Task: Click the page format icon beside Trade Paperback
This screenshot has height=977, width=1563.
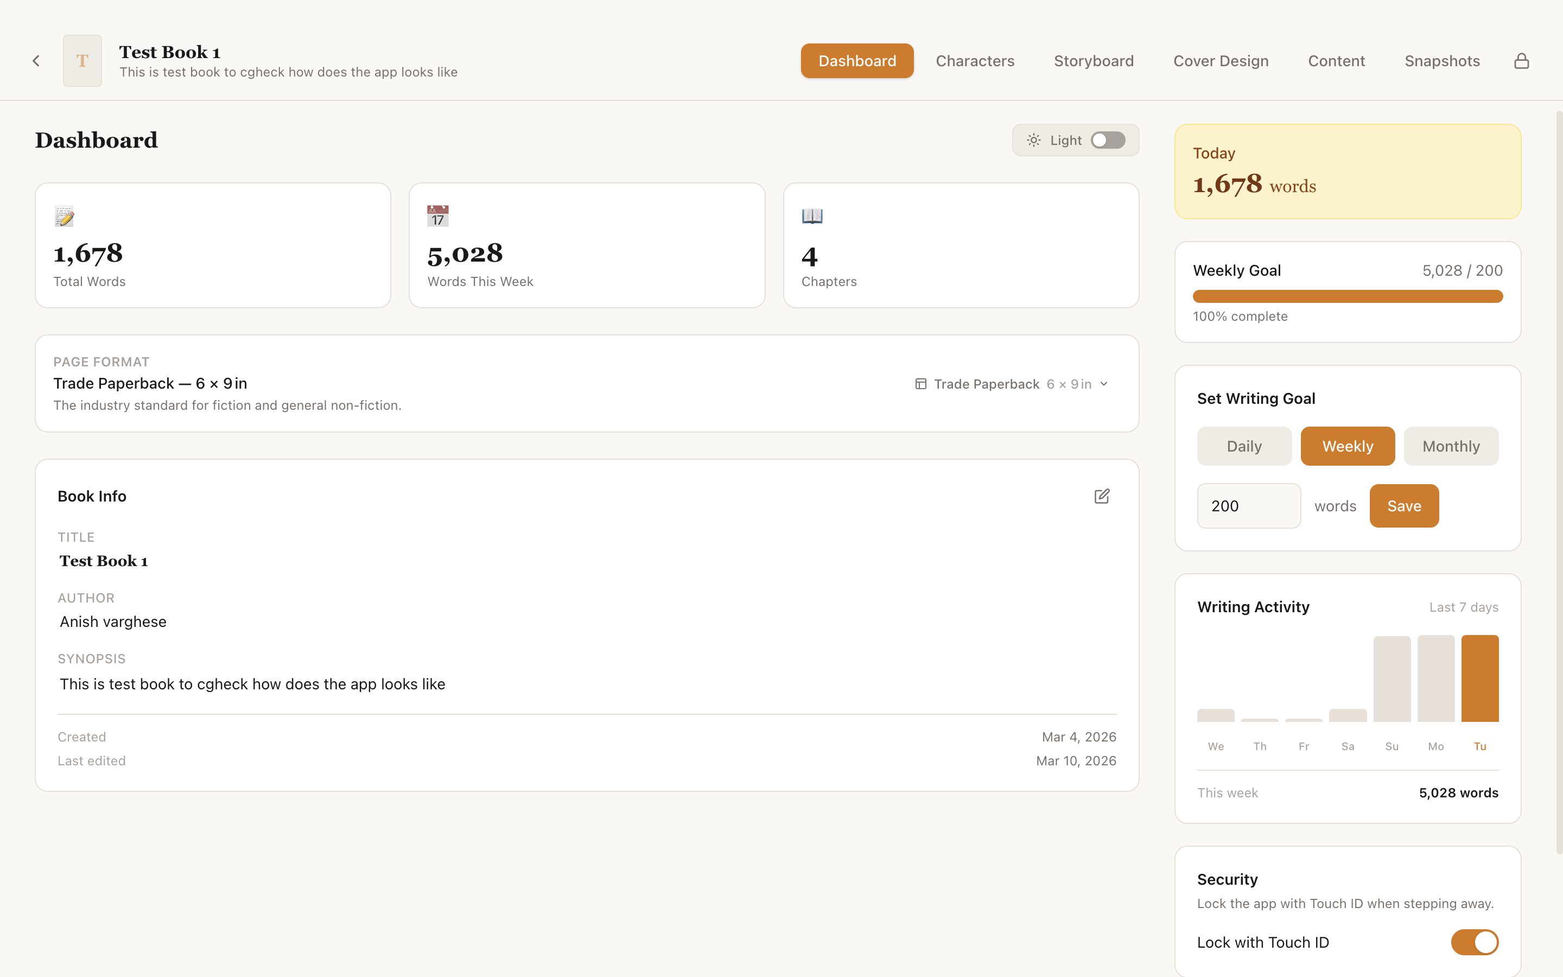Action: click(920, 383)
